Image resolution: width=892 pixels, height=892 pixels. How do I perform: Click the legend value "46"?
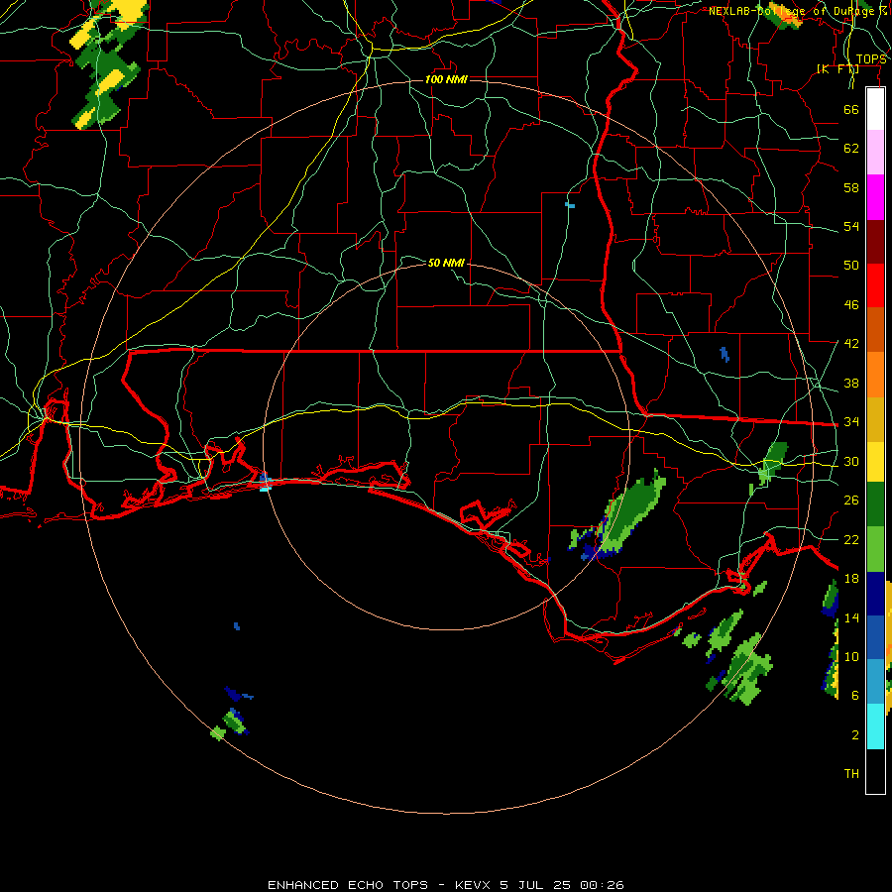(x=851, y=305)
